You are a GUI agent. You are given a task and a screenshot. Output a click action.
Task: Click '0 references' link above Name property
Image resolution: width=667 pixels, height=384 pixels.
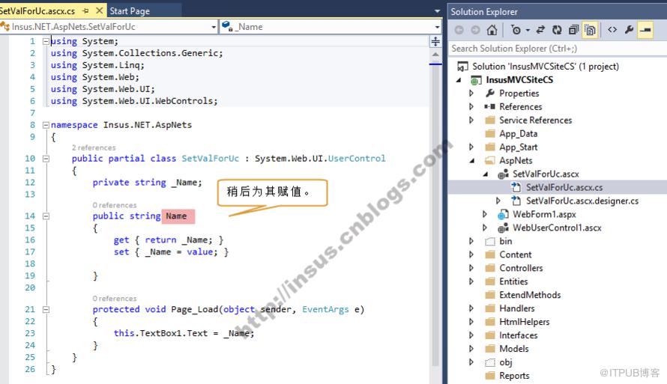pyautogui.click(x=115, y=205)
